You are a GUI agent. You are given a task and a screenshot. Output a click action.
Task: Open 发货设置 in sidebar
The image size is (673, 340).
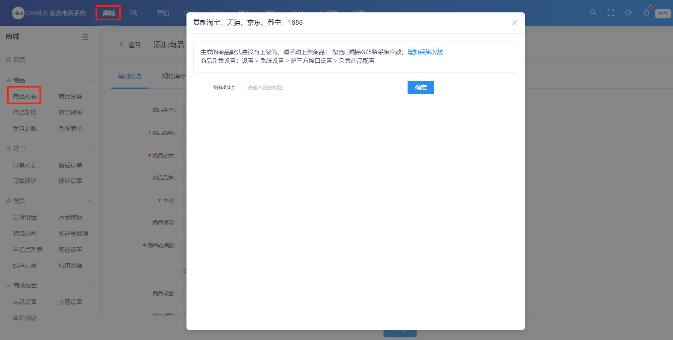click(24, 218)
